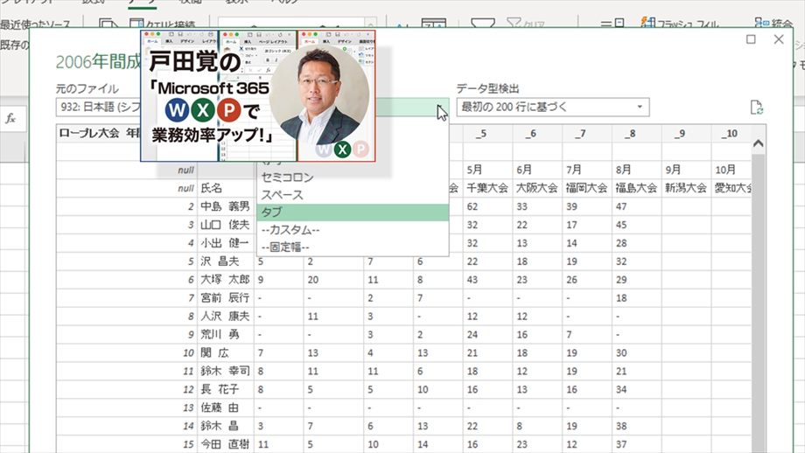Click 最近使ったソース in the ribbon
Image resolution: width=805 pixels, height=453 pixels.
[35, 24]
